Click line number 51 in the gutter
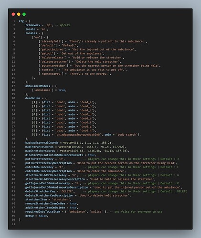201x238 pixels. pos(13,224)
